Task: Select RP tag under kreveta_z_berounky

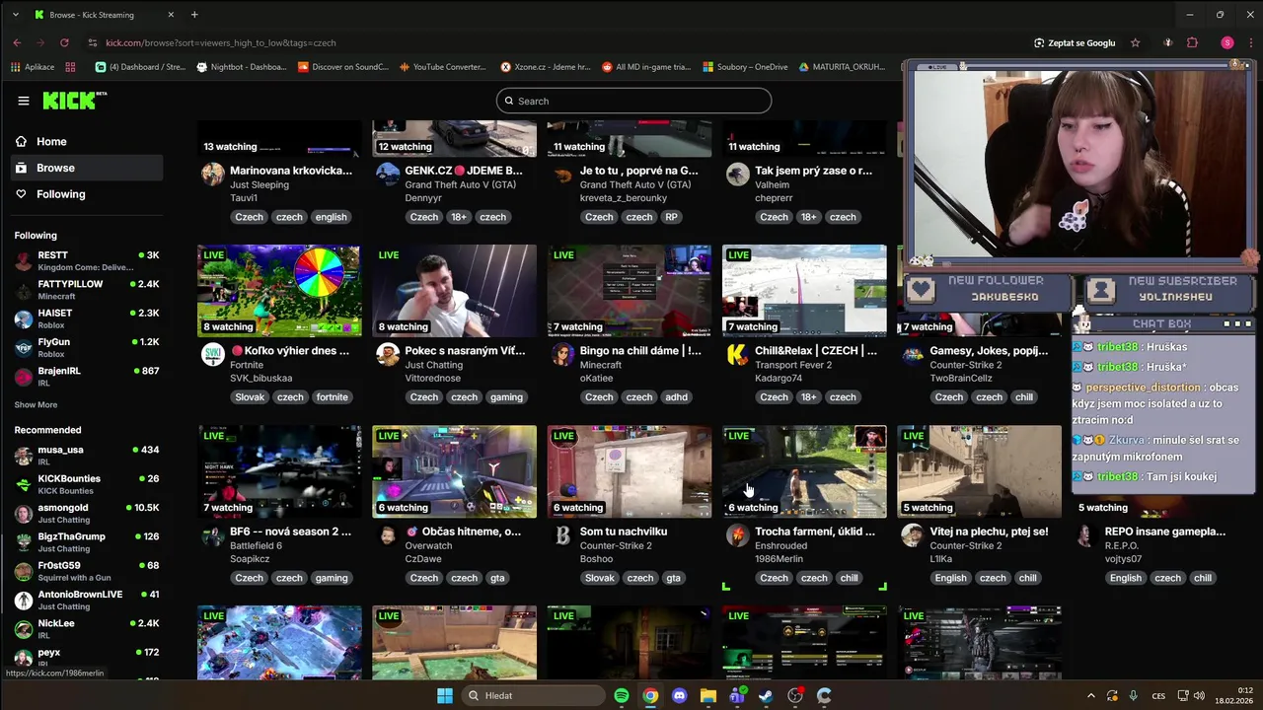Action: click(x=671, y=217)
